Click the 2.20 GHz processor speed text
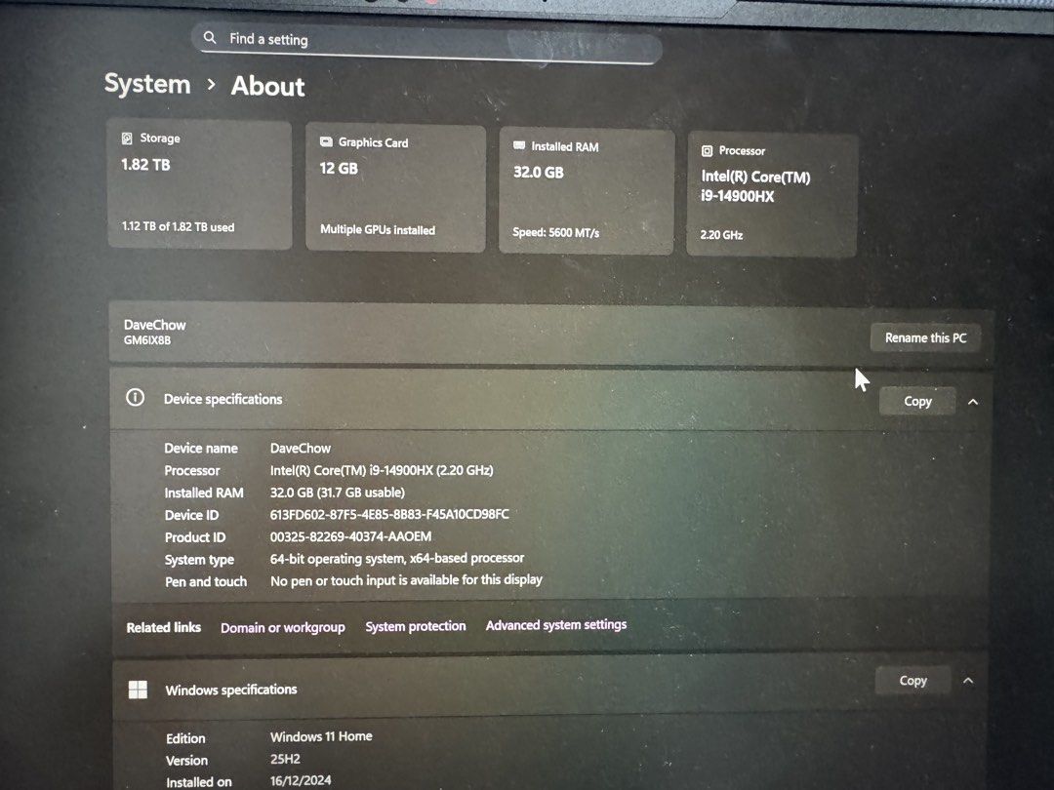This screenshot has width=1054, height=790. (721, 234)
